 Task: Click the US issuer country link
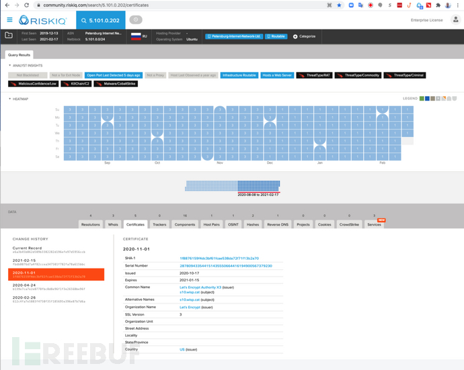[x=182, y=349]
